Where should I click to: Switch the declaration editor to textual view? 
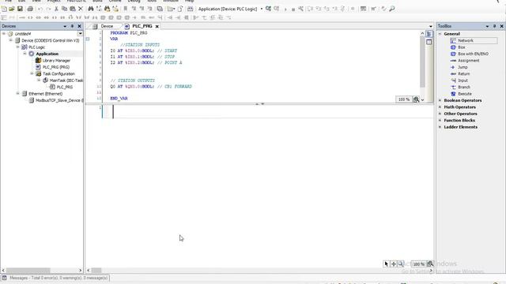tap(429, 34)
